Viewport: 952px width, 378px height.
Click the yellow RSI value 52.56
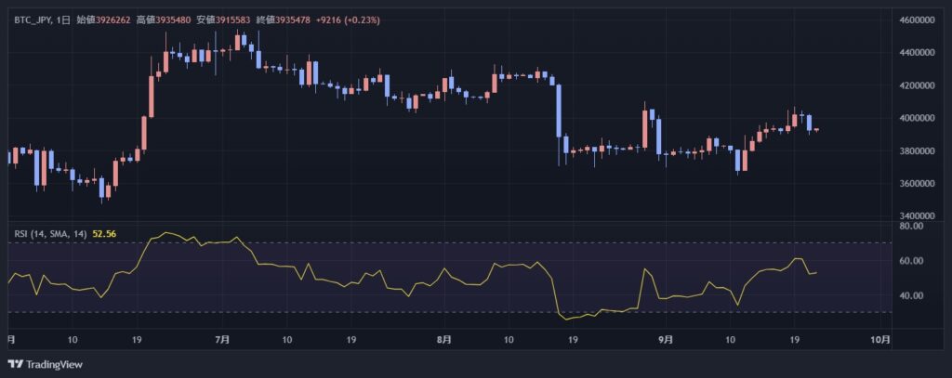click(x=104, y=234)
